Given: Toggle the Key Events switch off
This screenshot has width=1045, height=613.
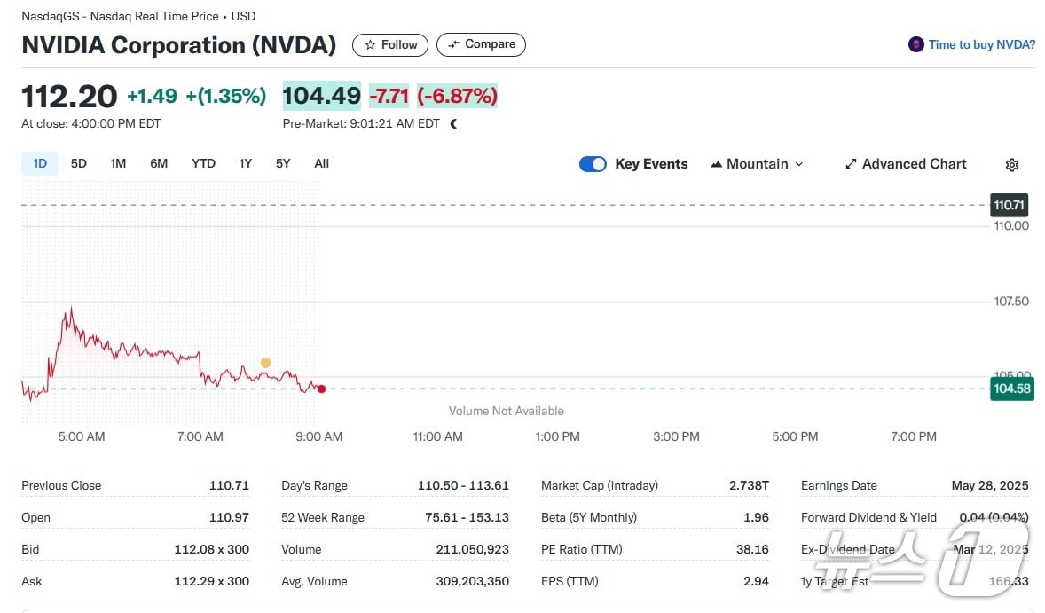Looking at the screenshot, I should pos(593,164).
